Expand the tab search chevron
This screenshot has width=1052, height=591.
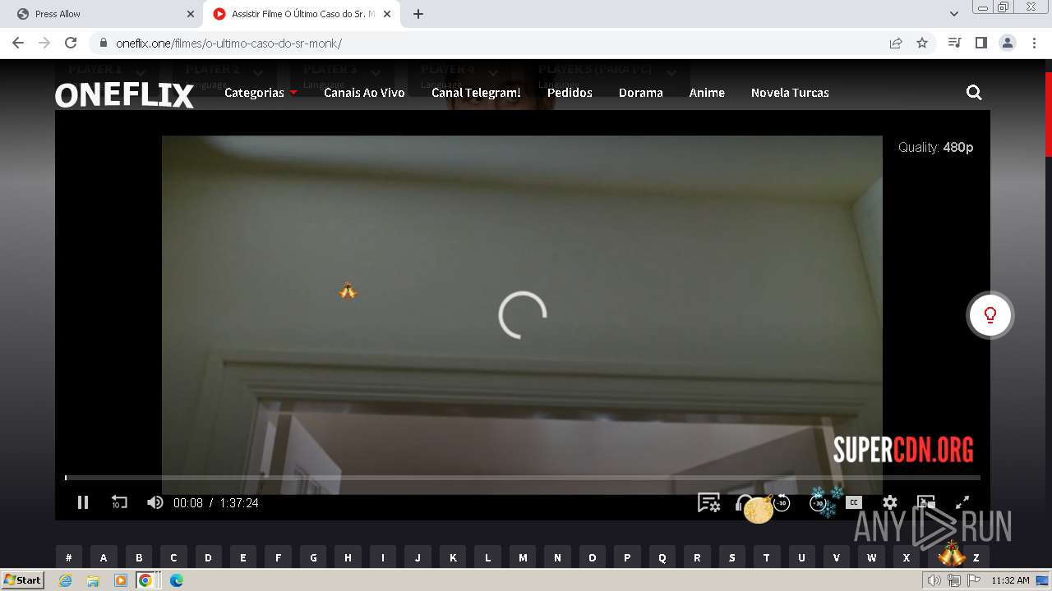[x=954, y=14]
